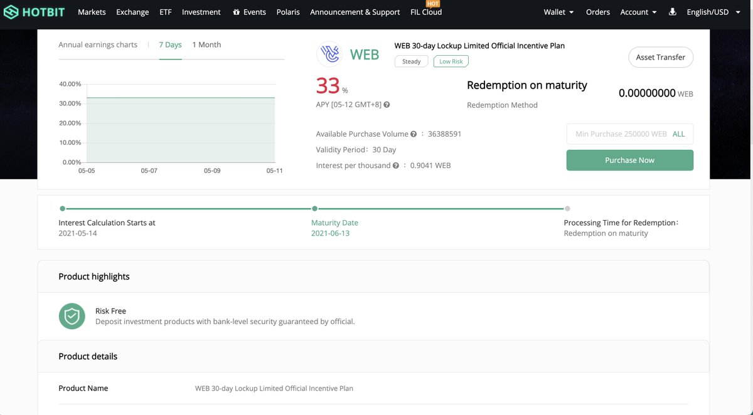Open the Polaris page
The width and height of the screenshot is (753, 415).
point(288,12)
